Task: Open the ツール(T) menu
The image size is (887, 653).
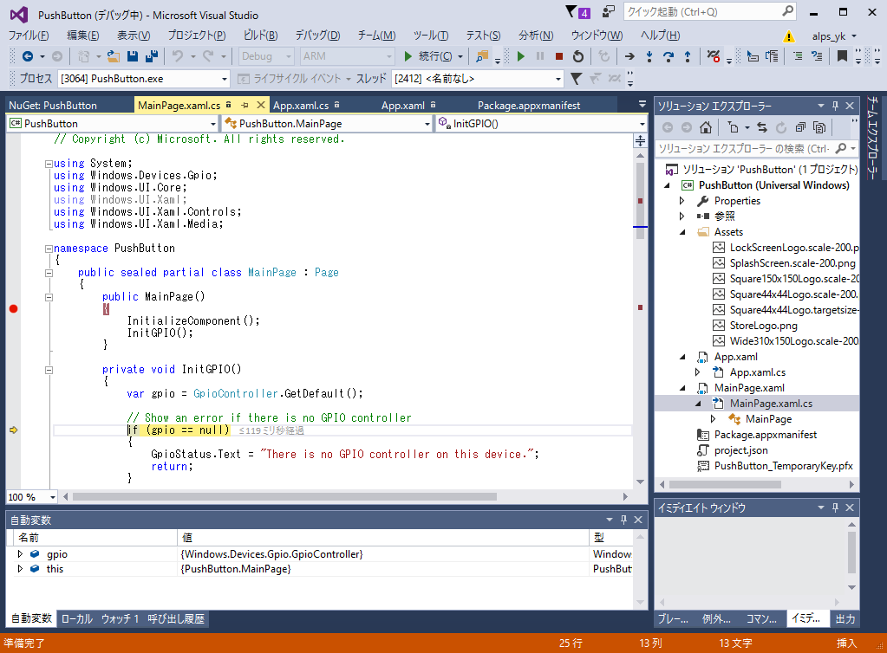Action: (430, 36)
